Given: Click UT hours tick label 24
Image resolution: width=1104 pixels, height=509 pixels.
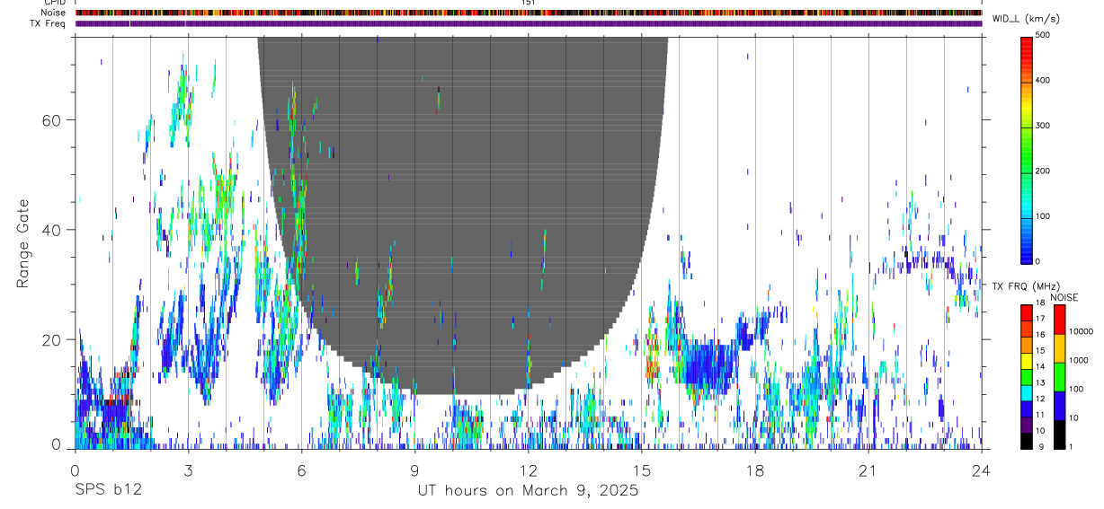Looking at the screenshot, I should pos(981,470).
